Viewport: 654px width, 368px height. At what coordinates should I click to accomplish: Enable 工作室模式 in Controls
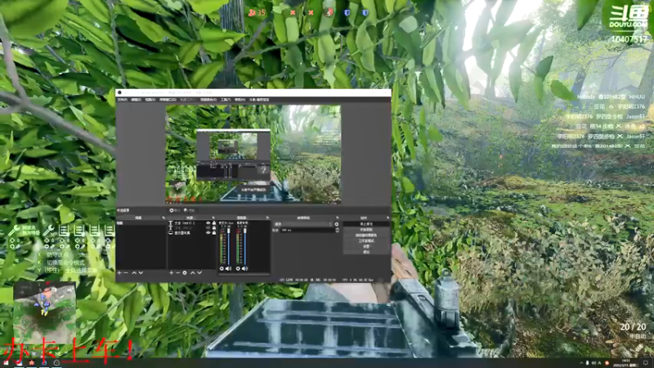[366, 240]
